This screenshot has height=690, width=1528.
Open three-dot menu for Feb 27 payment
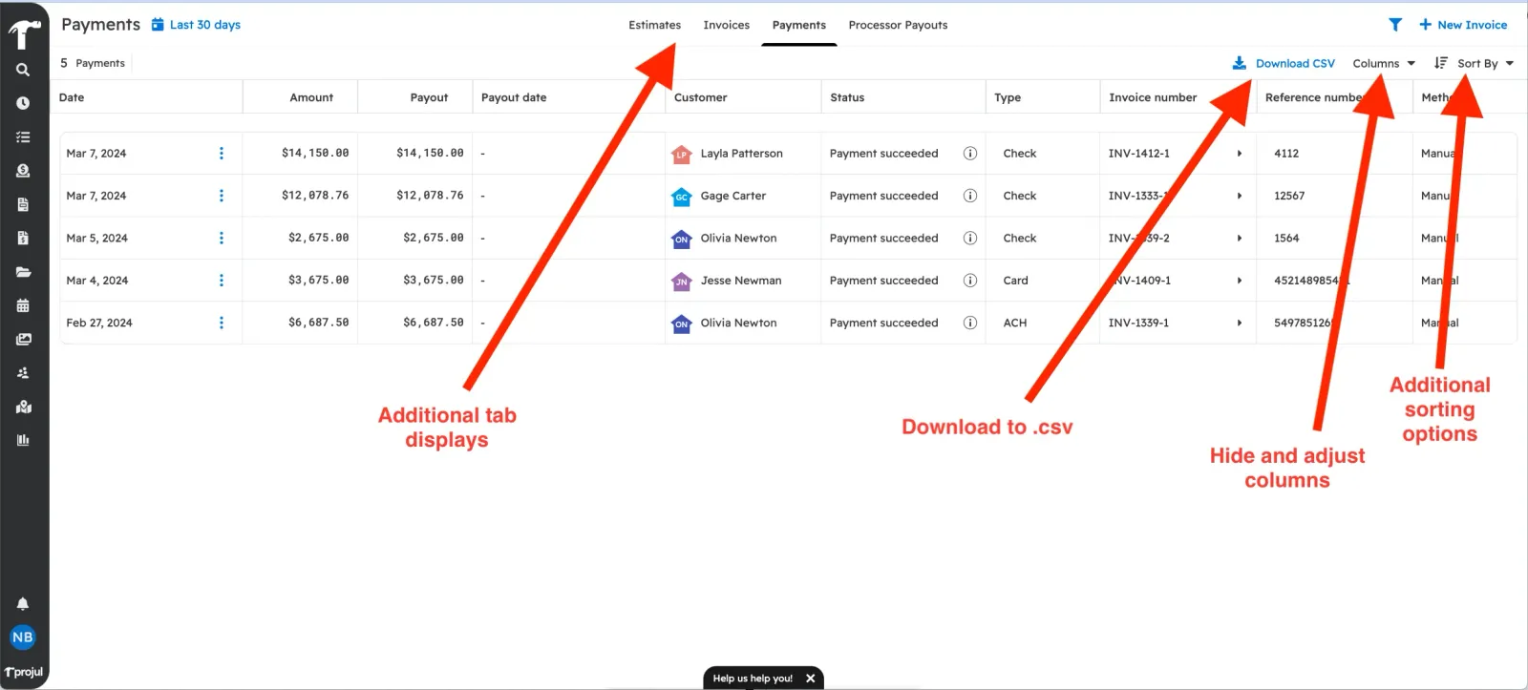[222, 323]
